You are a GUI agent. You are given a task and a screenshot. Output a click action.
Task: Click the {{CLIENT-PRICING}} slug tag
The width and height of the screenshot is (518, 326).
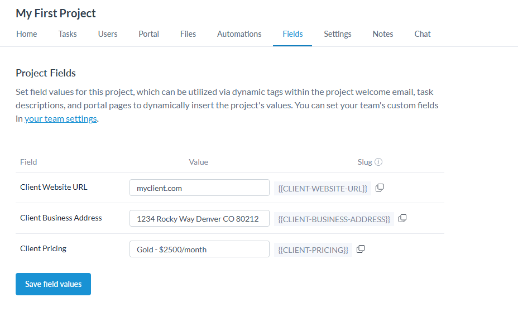(x=313, y=250)
